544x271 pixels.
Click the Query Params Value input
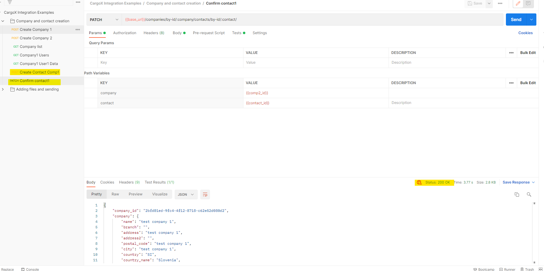[316, 62]
